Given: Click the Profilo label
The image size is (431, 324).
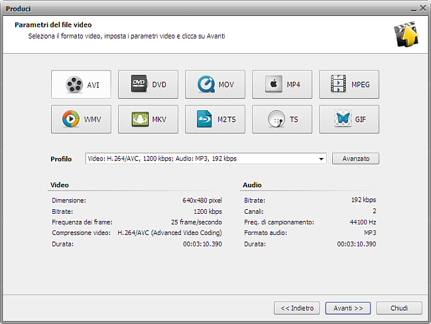Looking at the screenshot, I should click(x=61, y=159).
